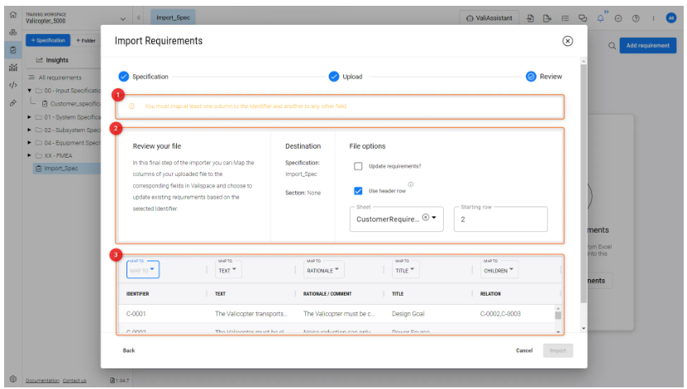
Task: Open the first empty MAP TO dropdown
Action: [x=142, y=270]
